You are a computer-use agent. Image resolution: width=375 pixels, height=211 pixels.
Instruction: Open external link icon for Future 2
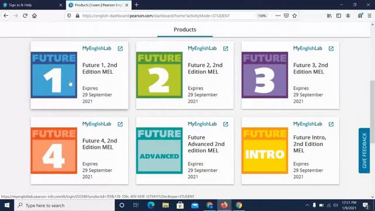coord(226,49)
